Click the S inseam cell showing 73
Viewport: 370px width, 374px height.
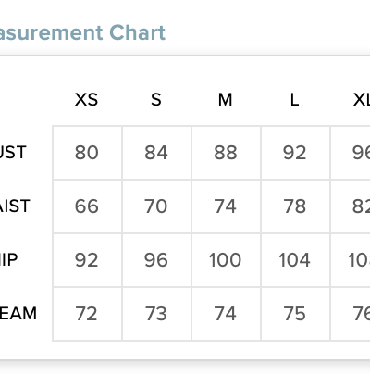[156, 314]
